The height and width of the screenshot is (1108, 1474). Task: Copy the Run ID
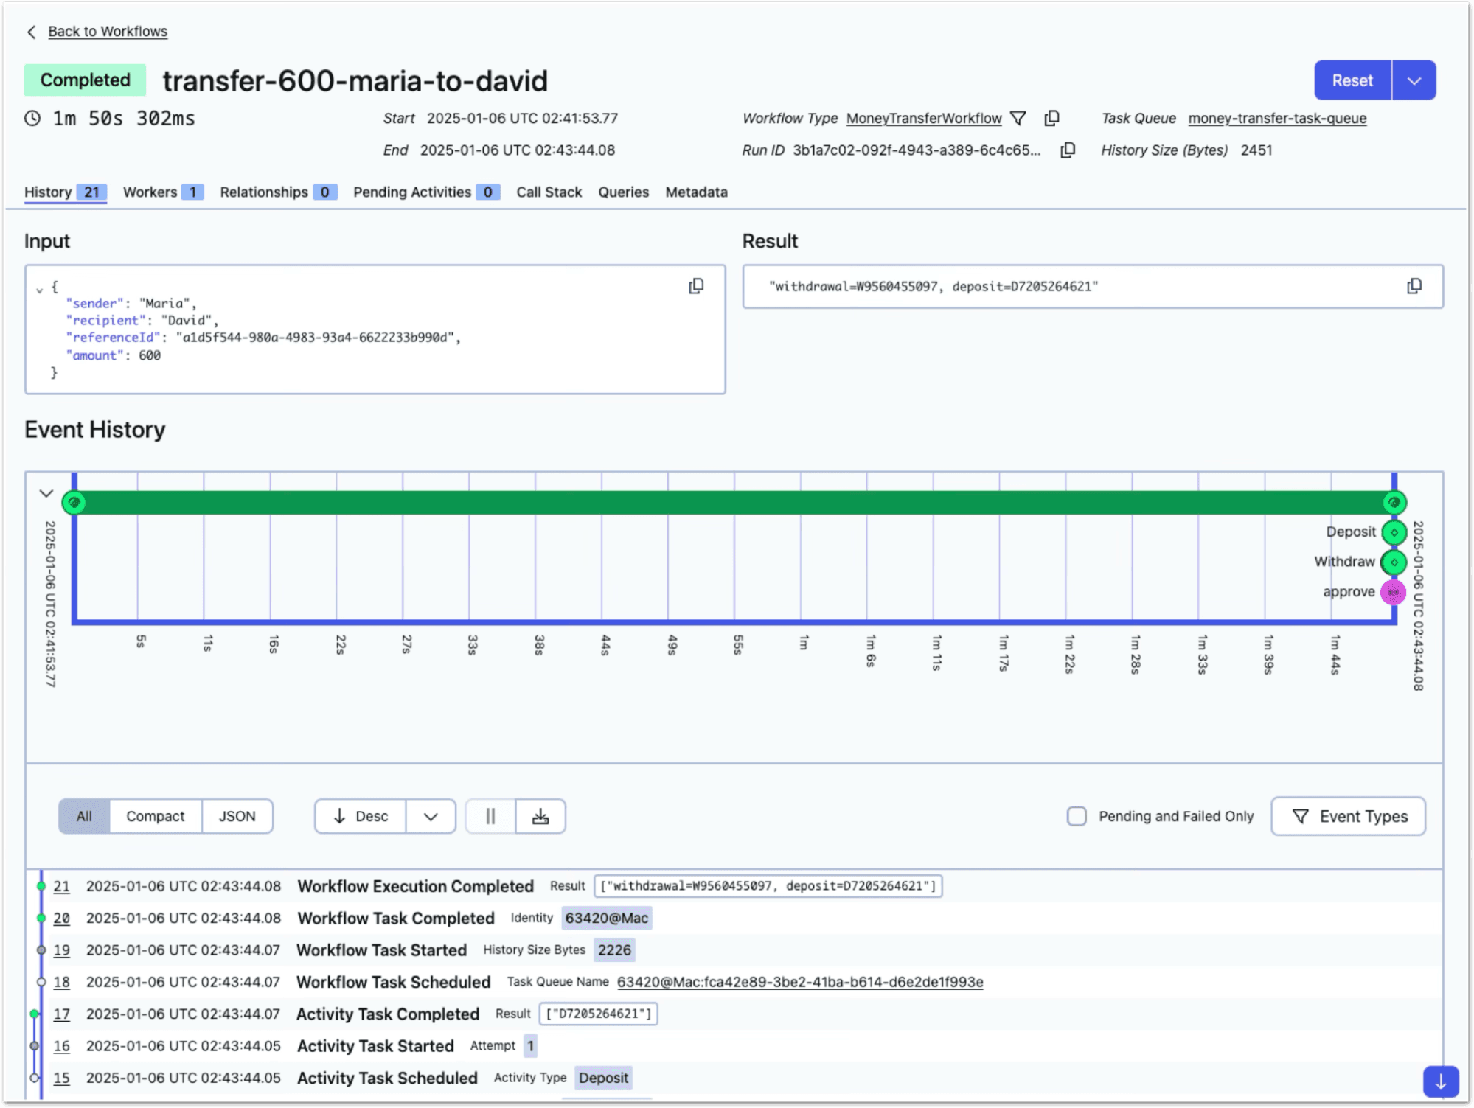click(1067, 150)
